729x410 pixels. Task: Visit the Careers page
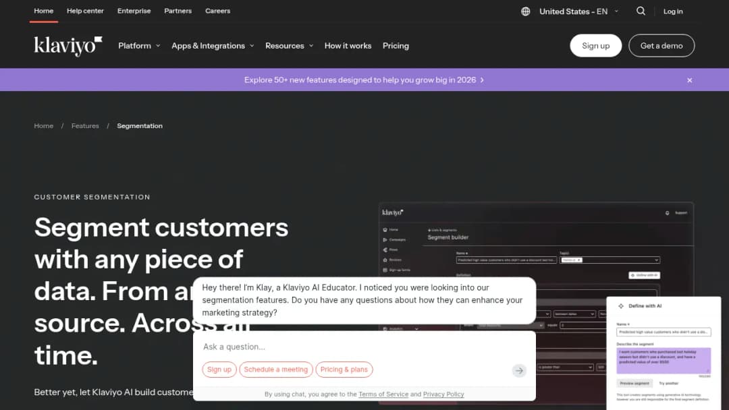217,11
